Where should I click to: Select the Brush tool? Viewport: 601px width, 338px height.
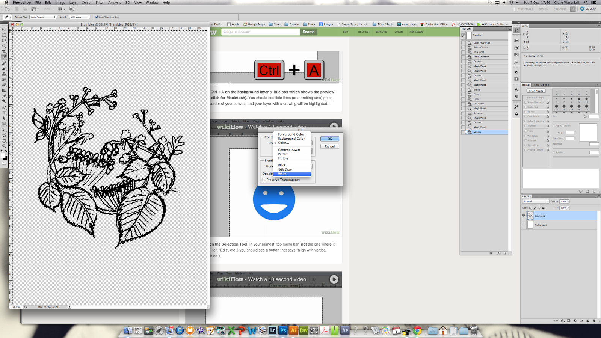[x=4, y=68]
